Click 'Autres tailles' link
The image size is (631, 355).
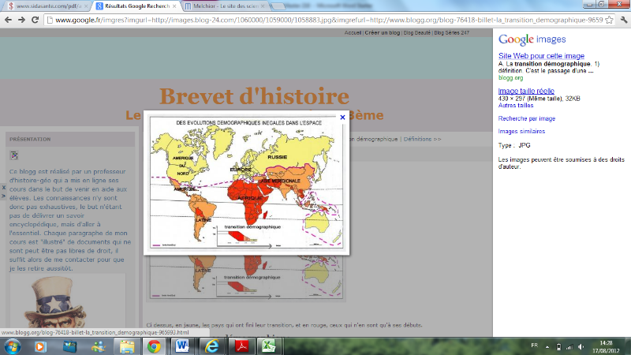516,105
